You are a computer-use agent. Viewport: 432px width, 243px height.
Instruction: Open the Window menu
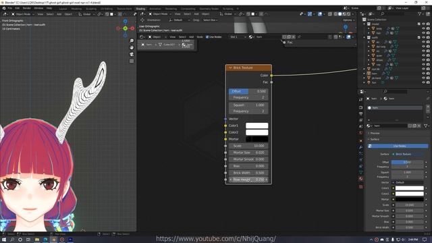coord(38,8)
